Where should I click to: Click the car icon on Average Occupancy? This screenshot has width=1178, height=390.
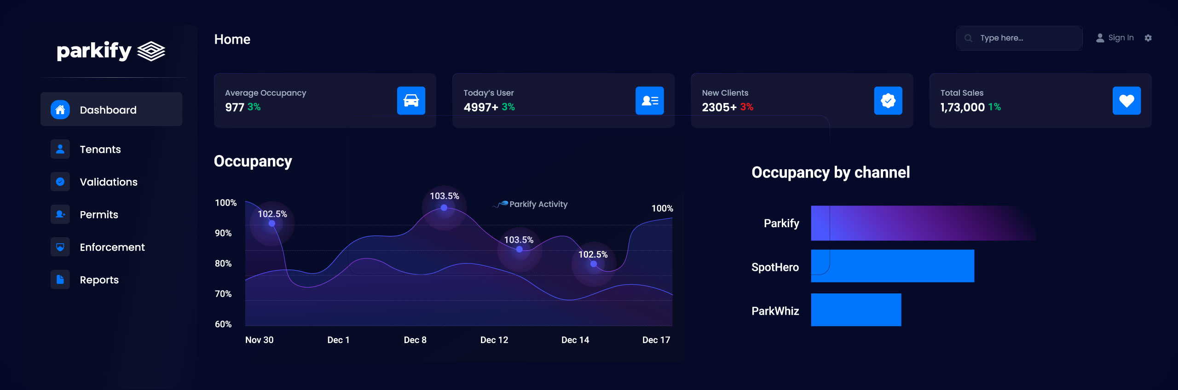coord(411,101)
